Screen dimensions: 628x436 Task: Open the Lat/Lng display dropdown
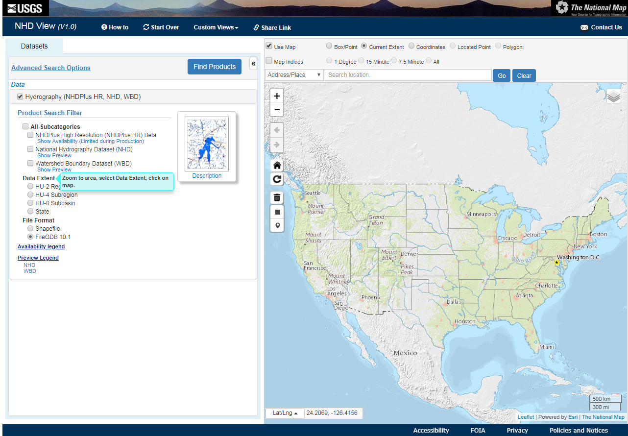point(285,413)
